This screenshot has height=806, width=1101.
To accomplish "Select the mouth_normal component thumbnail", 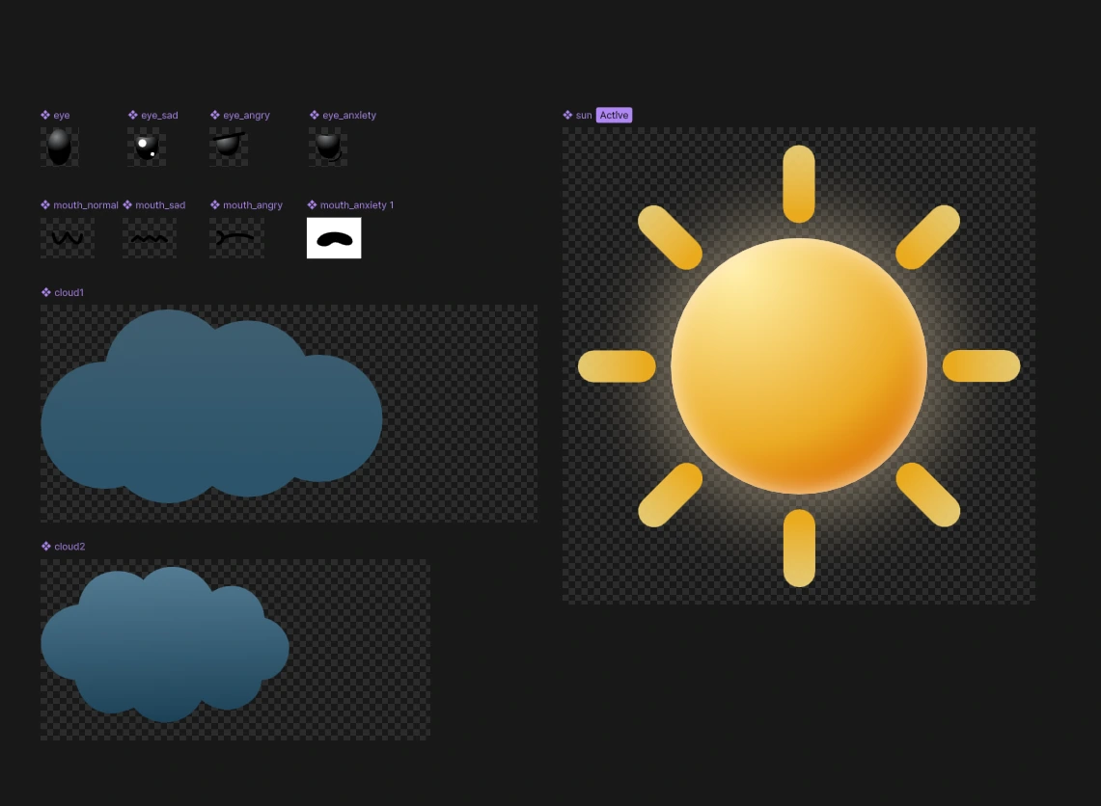I will (x=68, y=238).
